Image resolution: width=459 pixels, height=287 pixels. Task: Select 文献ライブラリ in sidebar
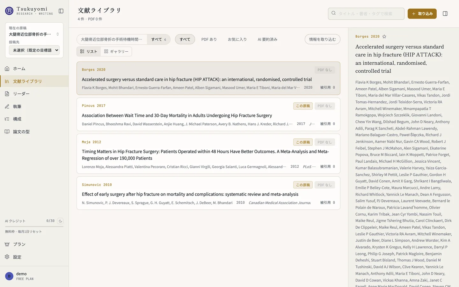[x=34, y=81]
